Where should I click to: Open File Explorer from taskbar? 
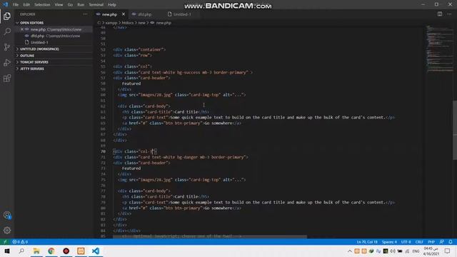(x=36, y=251)
